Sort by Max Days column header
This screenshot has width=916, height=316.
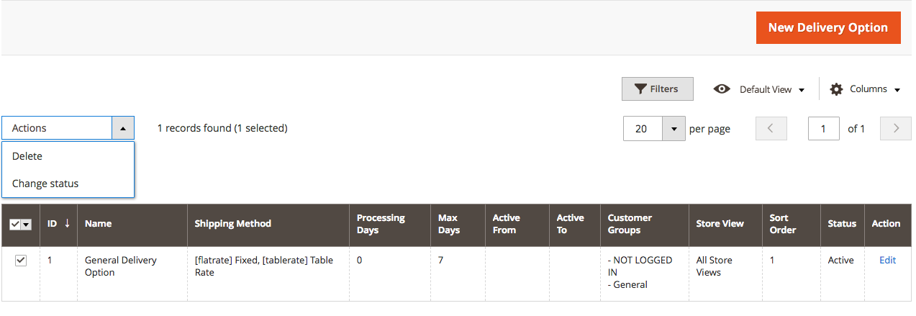pos(458,224)
